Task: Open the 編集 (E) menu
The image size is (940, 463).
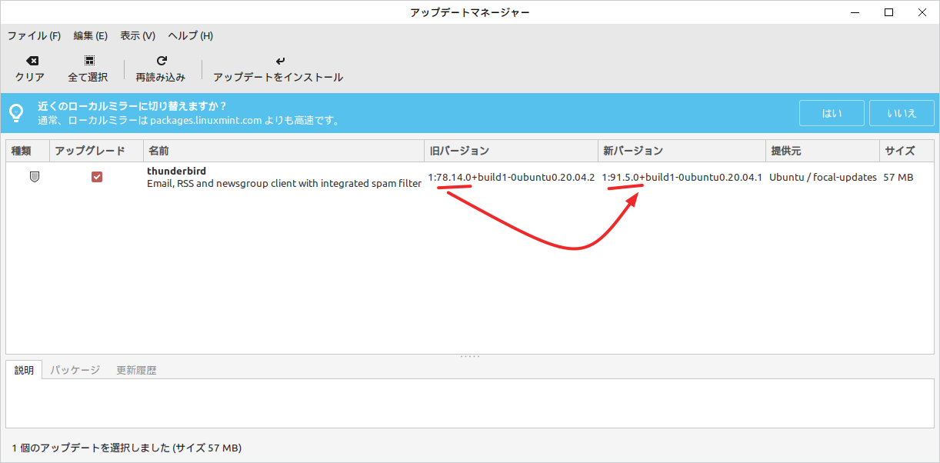Action: click(90, 35)
